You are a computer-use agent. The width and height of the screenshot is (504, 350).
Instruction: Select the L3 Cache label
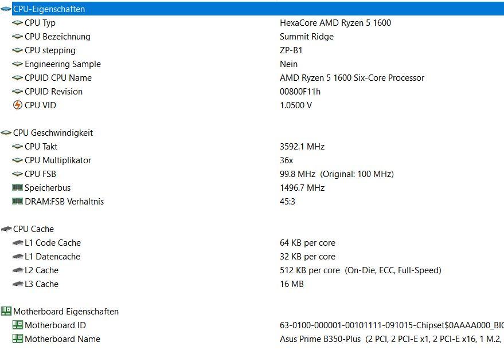pyautogui.click(x=41, y=285)
